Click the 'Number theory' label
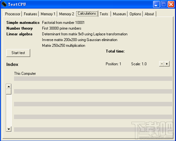This screenshot has width=176, height=141. (19, 28)
